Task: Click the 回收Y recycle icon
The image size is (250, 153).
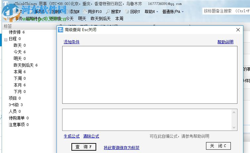Action: tap(127, 12)
